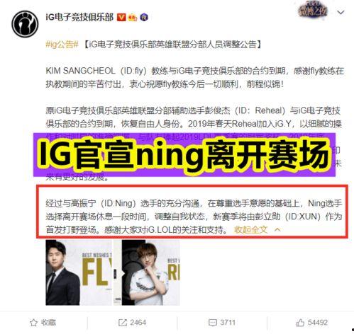View the FLY coach farewell image
354x334 pixels.
click(x=79, y=272)
